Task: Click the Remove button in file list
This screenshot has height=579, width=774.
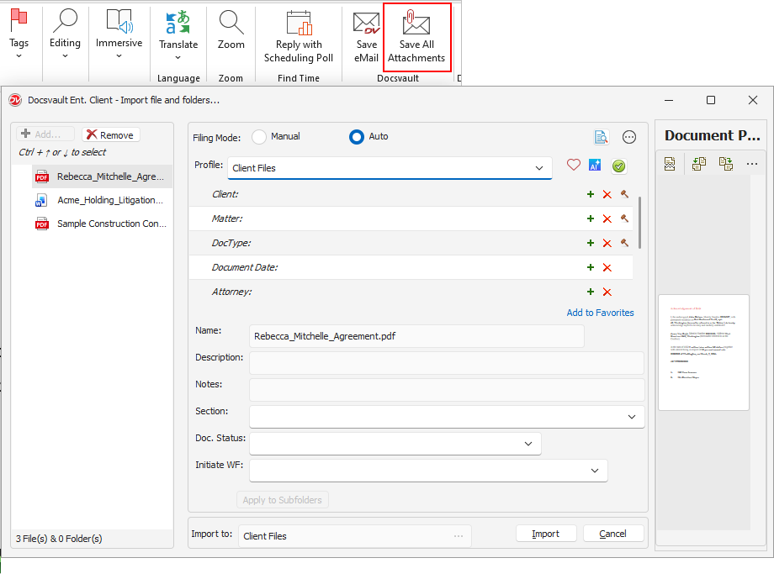Action: (x=110, y=134)
